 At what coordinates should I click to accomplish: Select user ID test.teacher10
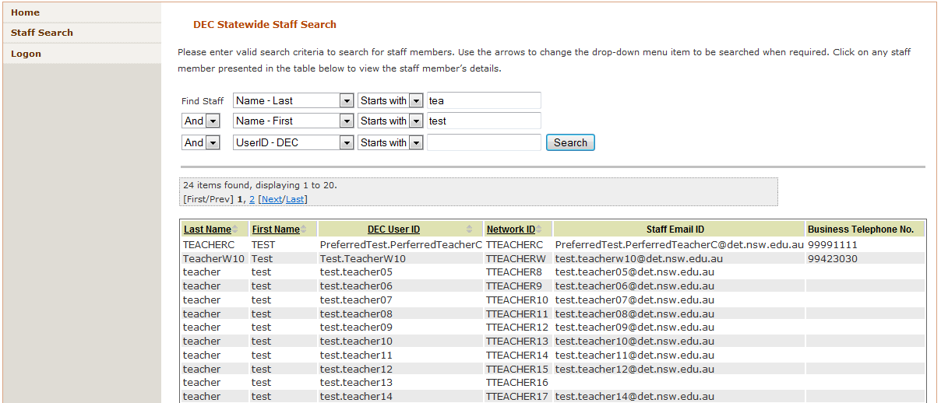click(356, 341)
